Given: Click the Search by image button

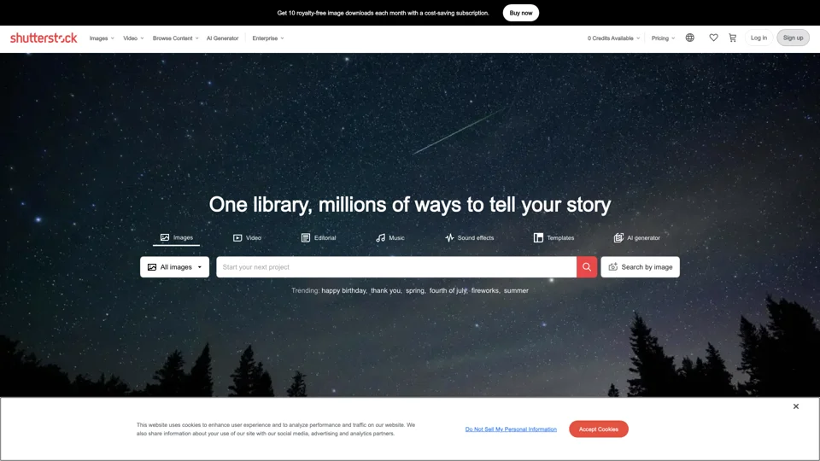Looking at the screenshot, I should tap(640, 267).
